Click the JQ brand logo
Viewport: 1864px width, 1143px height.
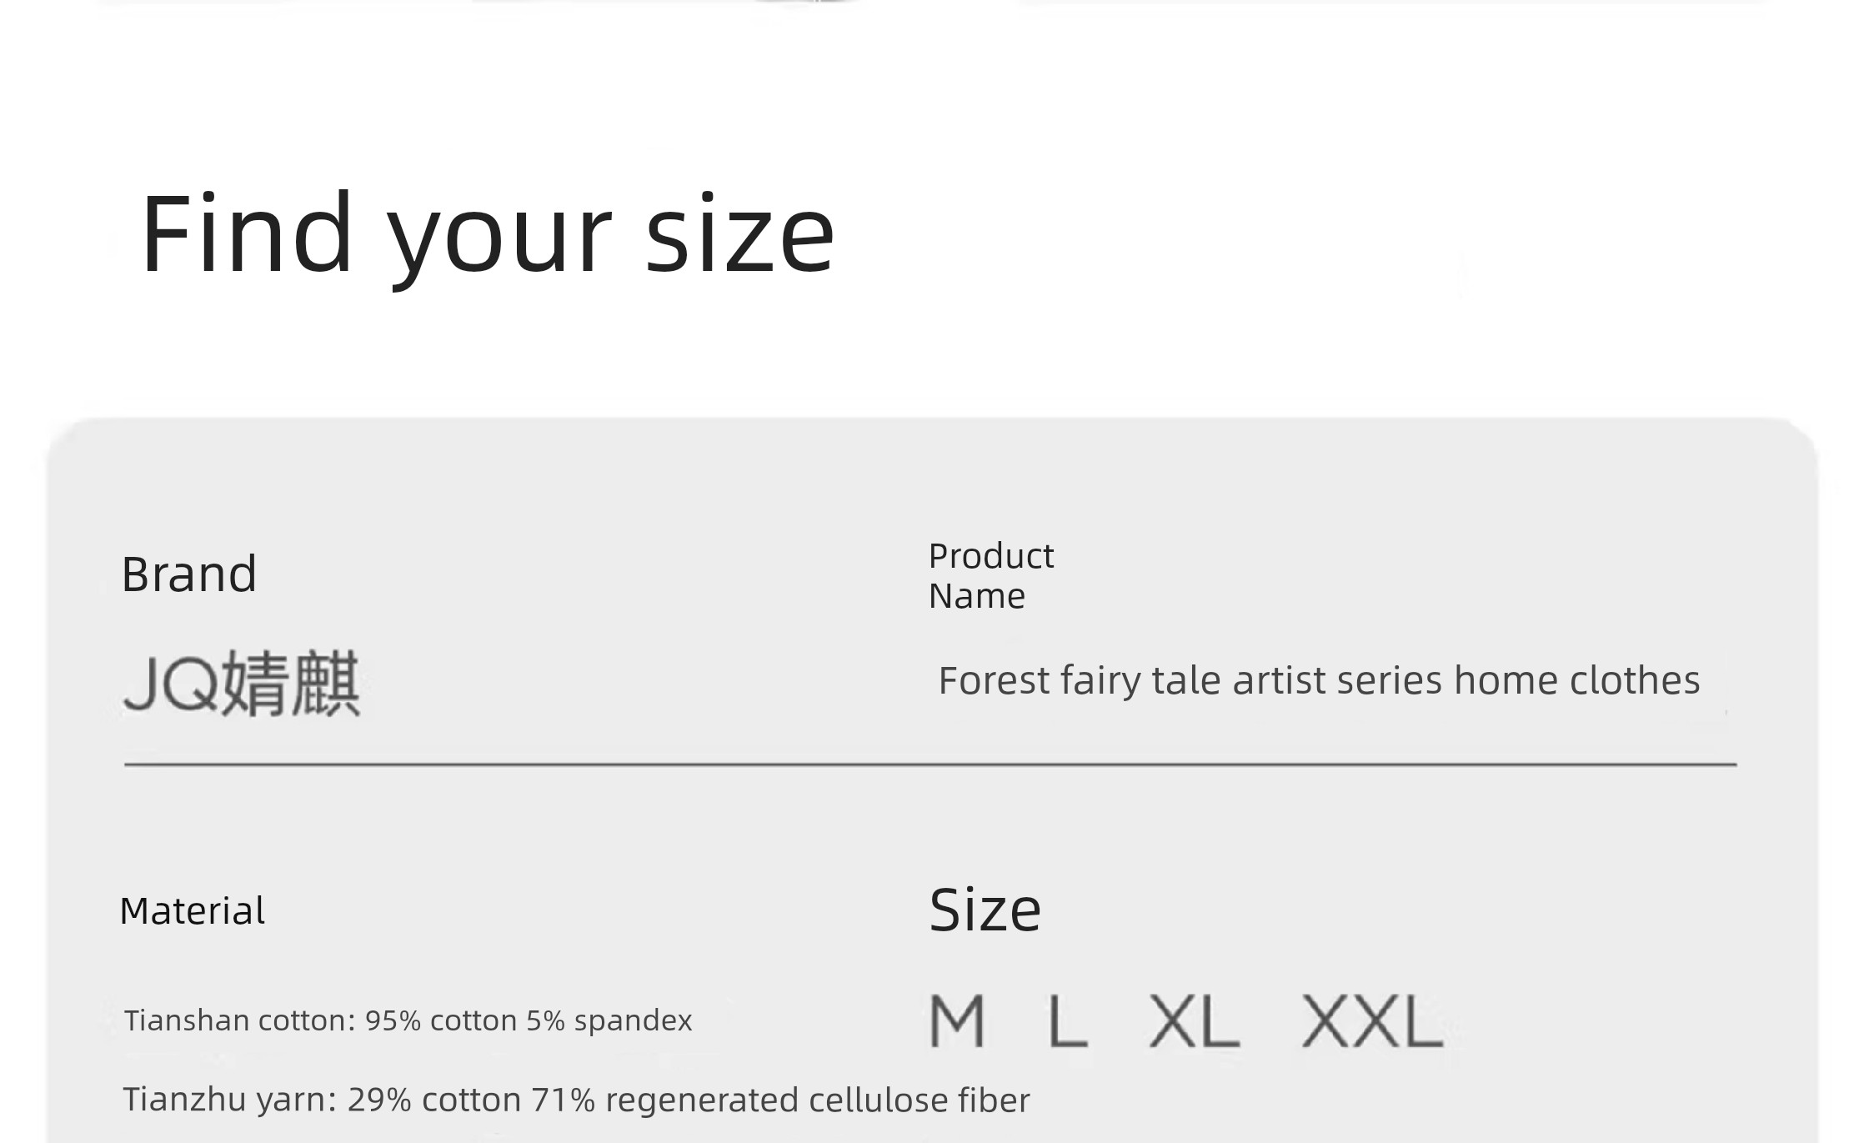click(241, 683)
